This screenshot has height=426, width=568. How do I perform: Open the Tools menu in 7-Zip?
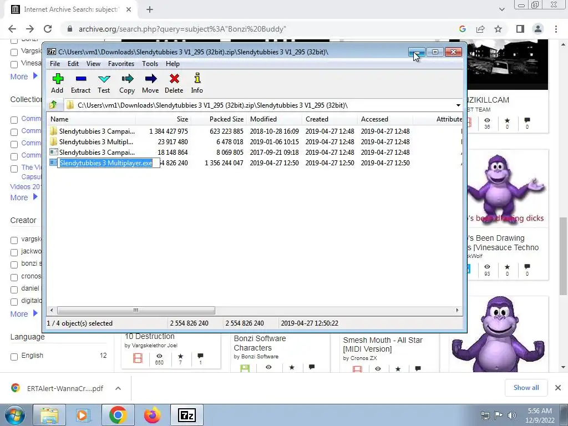pyautogui.click(x=150, y=64)
